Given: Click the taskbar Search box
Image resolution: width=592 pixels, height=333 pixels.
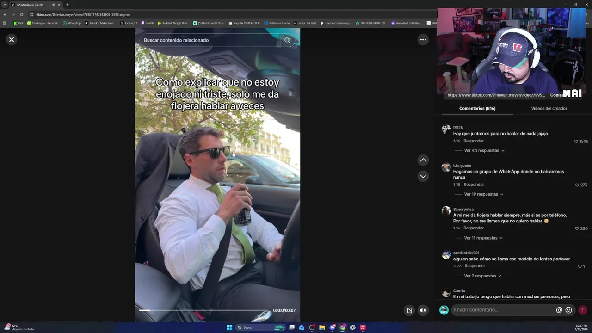Looking at the screenshot, I should [x=260, y=327].
